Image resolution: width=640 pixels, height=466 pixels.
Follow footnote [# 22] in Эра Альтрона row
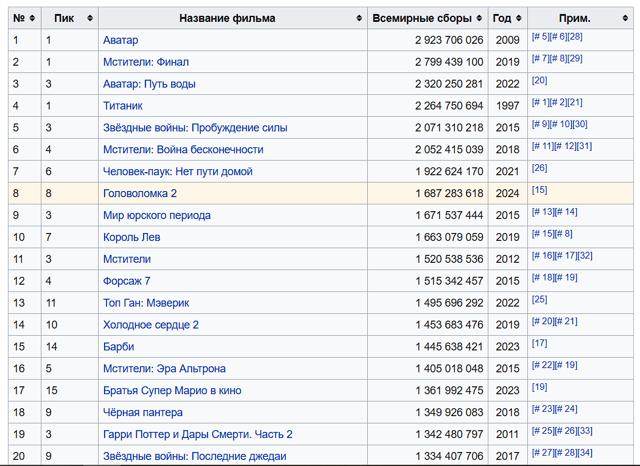tap(543, 365)
